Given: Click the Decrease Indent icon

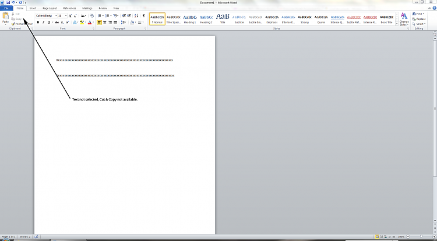Looking at the screenshot, I should pos(124,16).
